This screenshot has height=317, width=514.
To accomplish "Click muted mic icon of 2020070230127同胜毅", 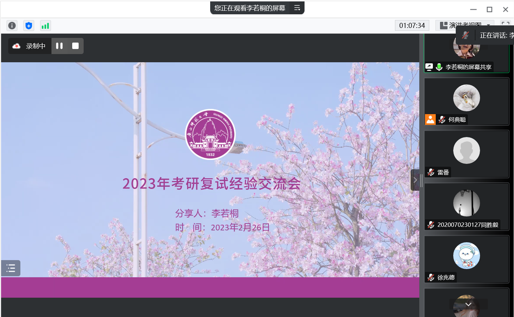I will click(x=431, y=225).
